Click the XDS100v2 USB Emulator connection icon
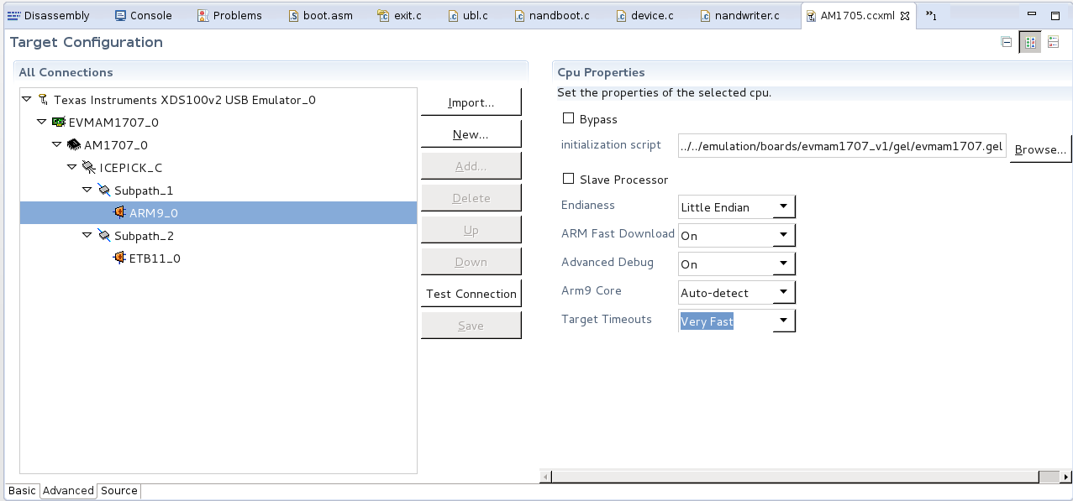The image size is (1073, 501). tap(44, 100)
